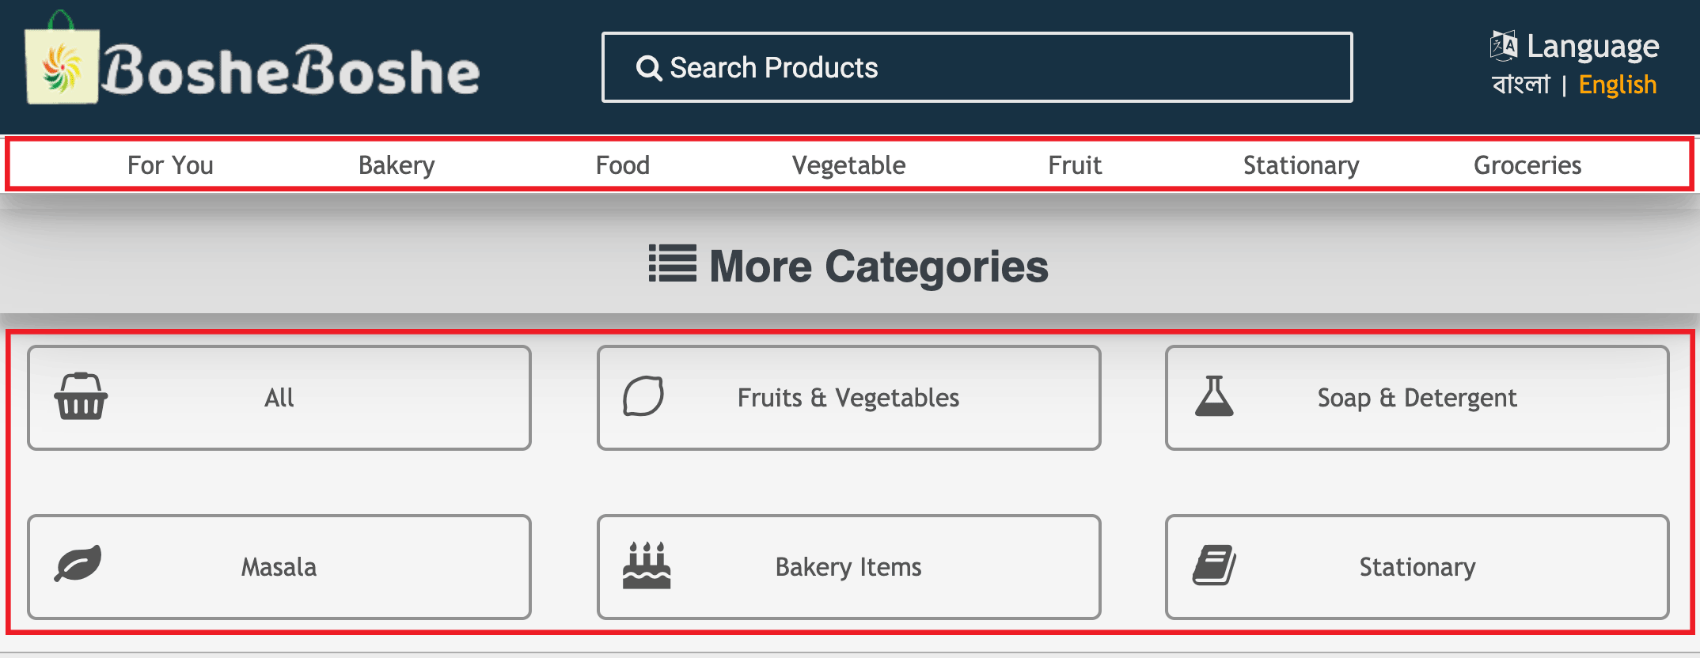1700x658 pixels.
Task: Click the lemon icon for Fruits & Vegetables
Action: tap(643, 396)
